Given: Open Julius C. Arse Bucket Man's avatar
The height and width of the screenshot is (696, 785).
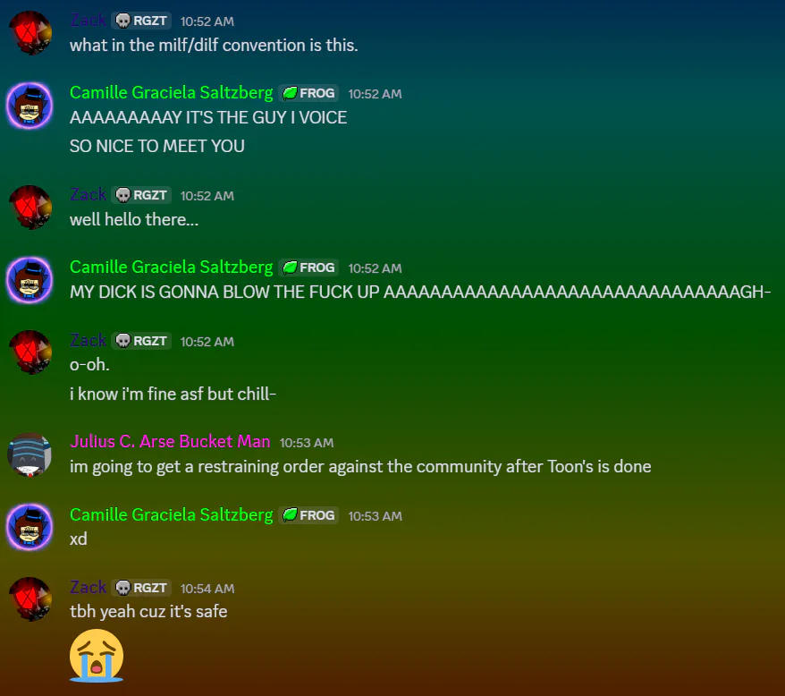Looking at the screenshot, I should [x=30, y=454].
